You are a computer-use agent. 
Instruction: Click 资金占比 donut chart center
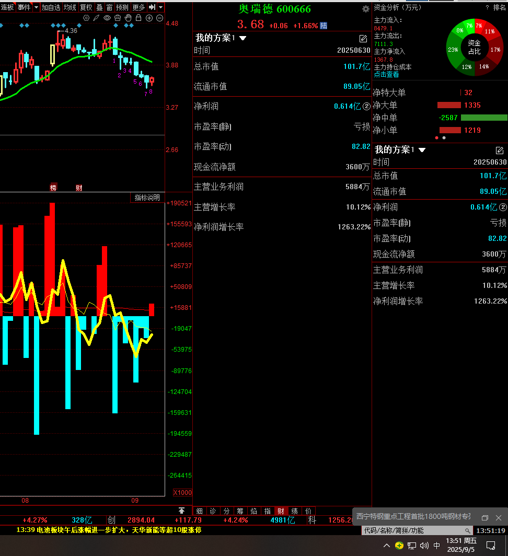(475, 47)
